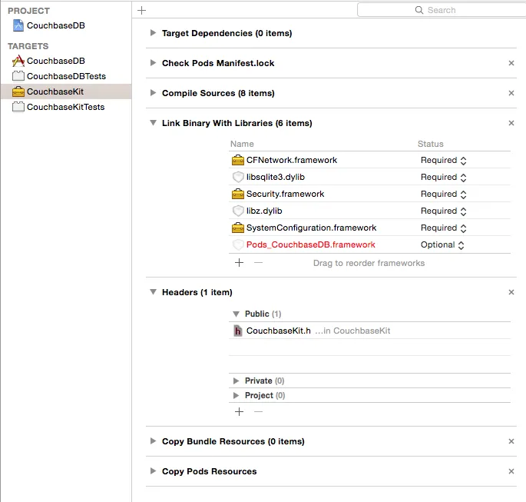The width and height of the screenshot is (526, 502).
Task: Open Security.framework Required status dropdown
Action: [x=444, y=194]
